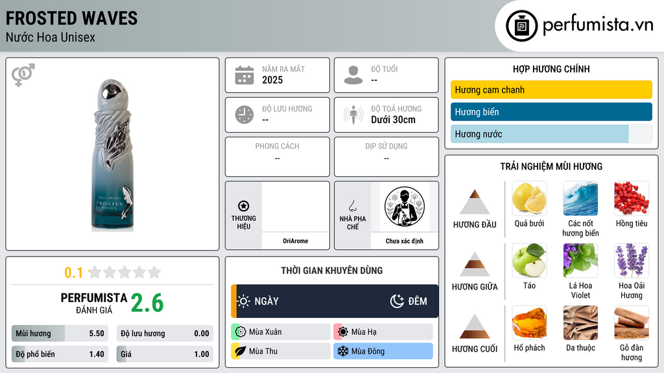This screenshot has height=373, width=664.
Task: Click the 2025 release year value
Action: pos(272,80)
